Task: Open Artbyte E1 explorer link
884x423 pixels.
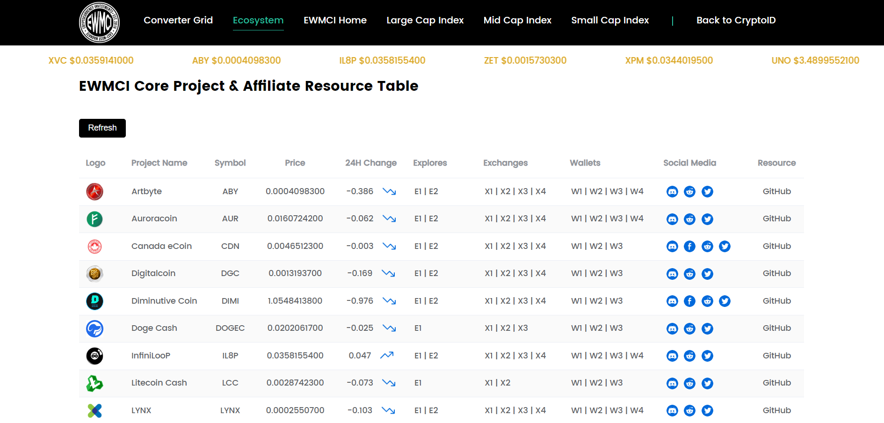Action: click(x=418, y=191)
